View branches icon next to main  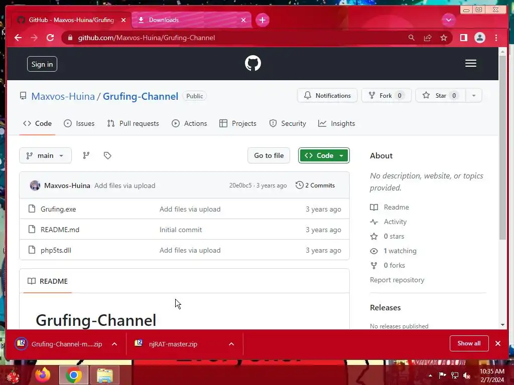[86, 155]
